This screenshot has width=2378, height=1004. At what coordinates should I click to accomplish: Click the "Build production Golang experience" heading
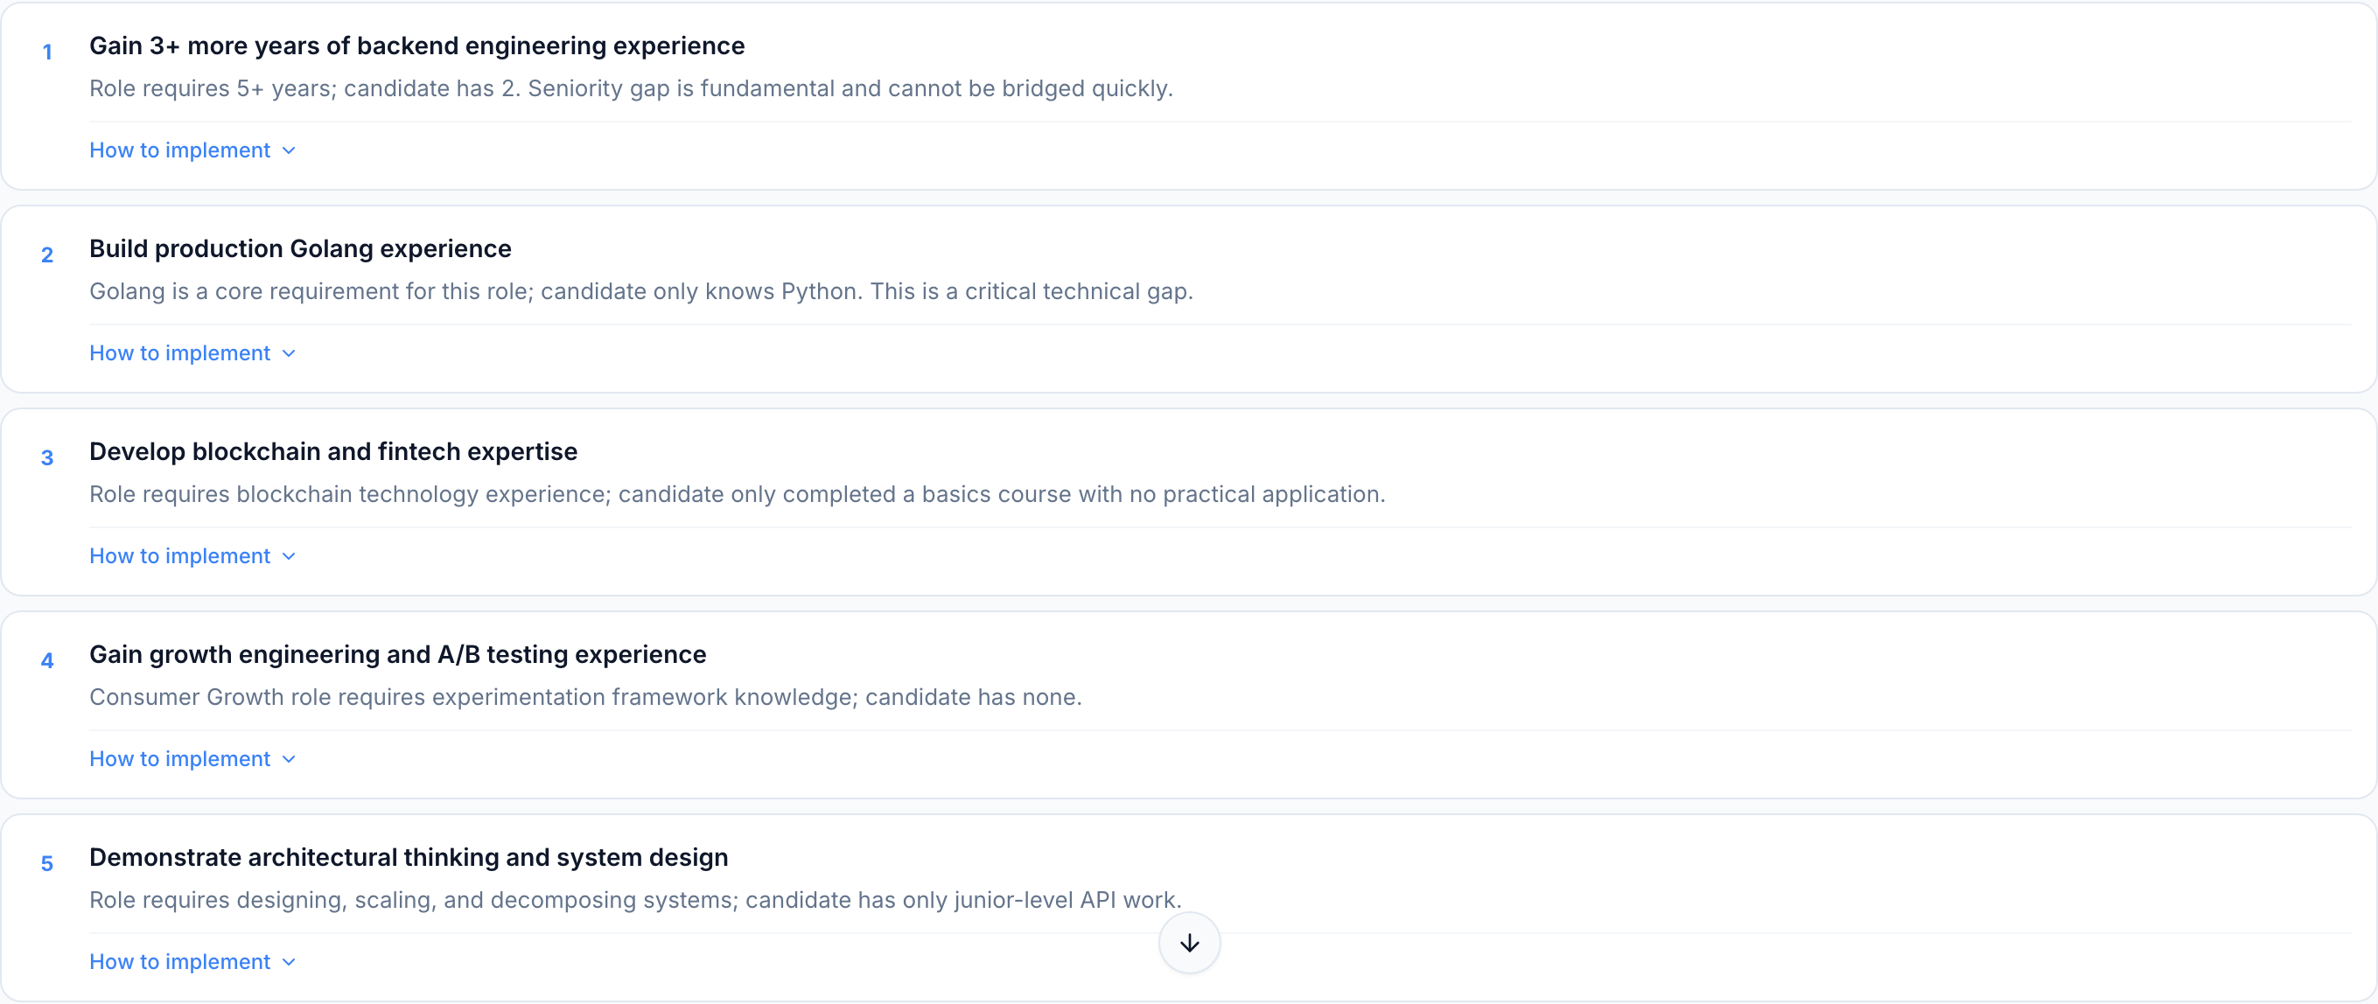tap(300, 249)
